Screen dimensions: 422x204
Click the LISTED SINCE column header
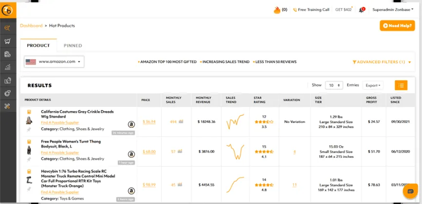click(396, 100)
